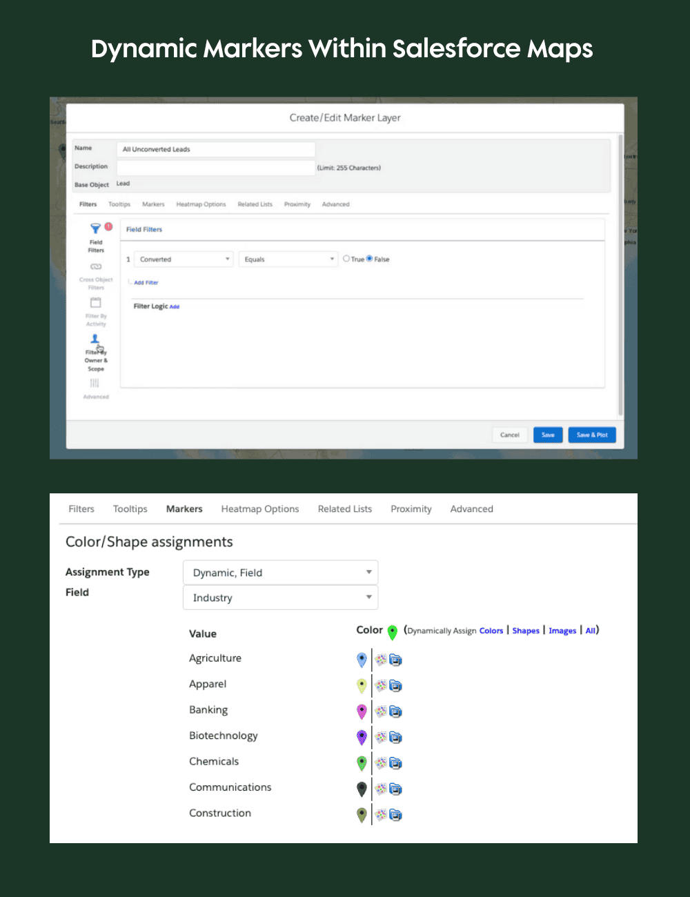Screen dimensions: 690x897
Task: Click the image folder icon for Banking
Action: click(395, 711)
